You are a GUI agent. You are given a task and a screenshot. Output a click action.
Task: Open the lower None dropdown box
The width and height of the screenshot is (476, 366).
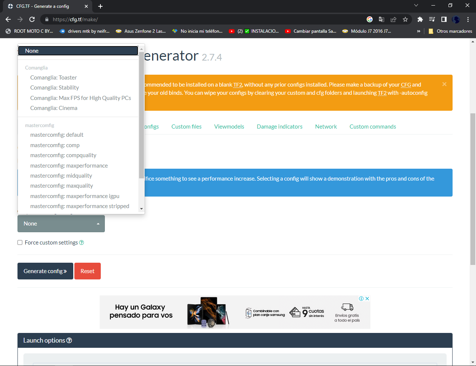pos(61,224)
